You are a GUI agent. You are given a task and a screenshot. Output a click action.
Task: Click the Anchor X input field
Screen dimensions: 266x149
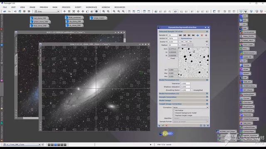coord(173,38)
